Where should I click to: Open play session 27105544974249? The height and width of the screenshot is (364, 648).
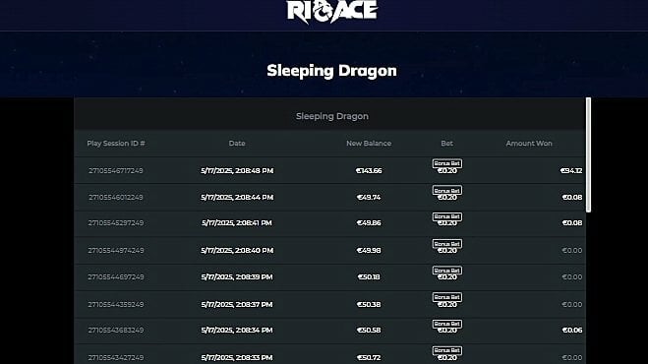116,250
